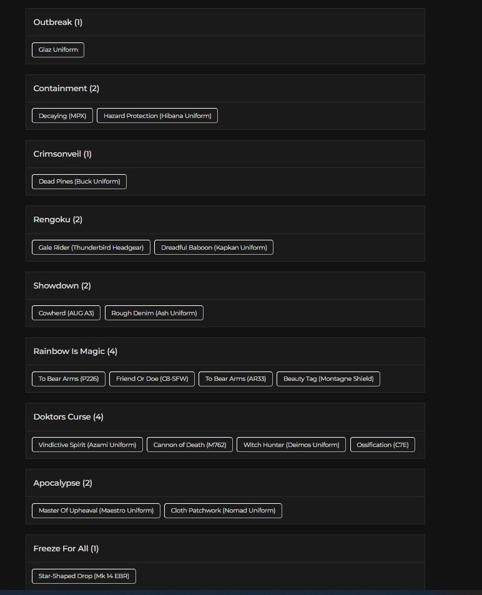Select Cowherd (AUG A3) skin tag
This screenshot has width=482, height=595.
click(66, 313)
